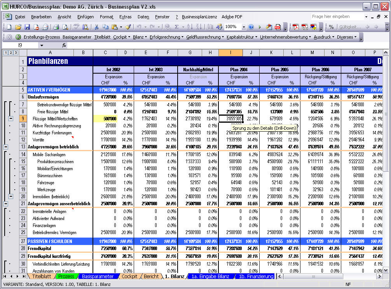The width and height of the screenshot is (391, 289).
Task: Expand the Unternehmensbewertung dropdown menu
Action: [x=286, y=37]
